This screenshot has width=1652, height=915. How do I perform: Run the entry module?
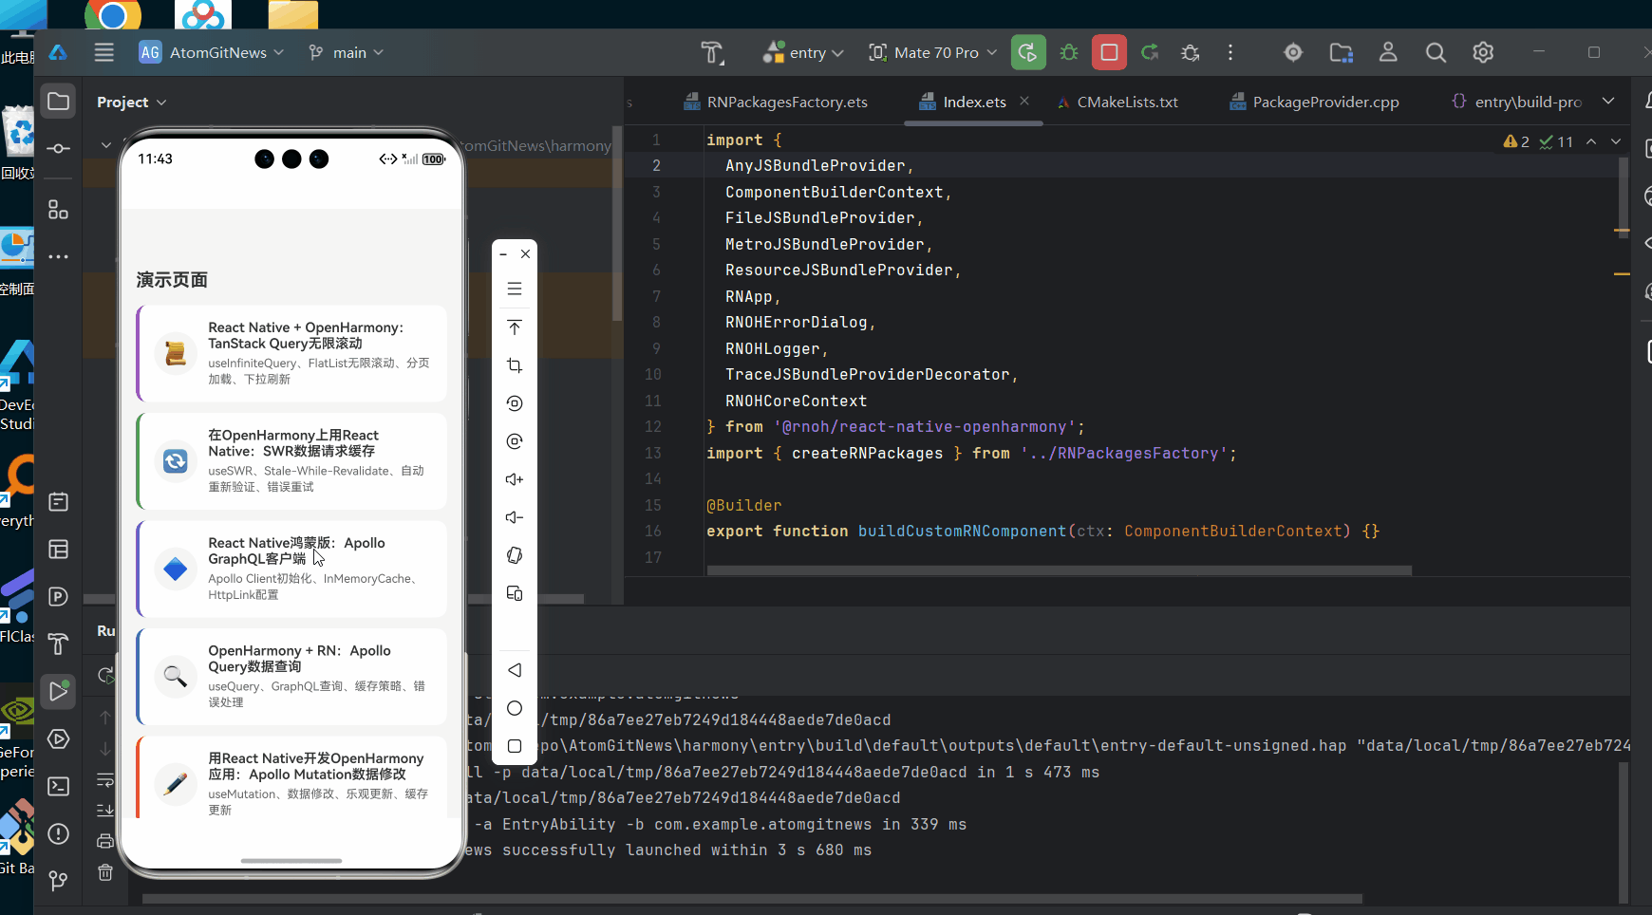click(x=1028, y=52)
